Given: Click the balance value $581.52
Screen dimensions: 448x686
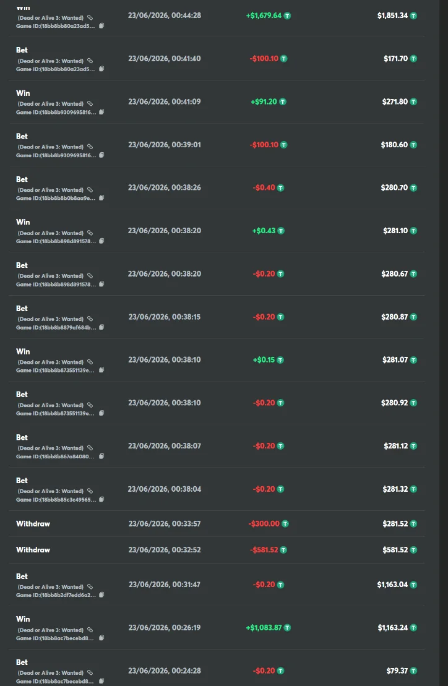Looking at the screenshot, I should 395,550.
